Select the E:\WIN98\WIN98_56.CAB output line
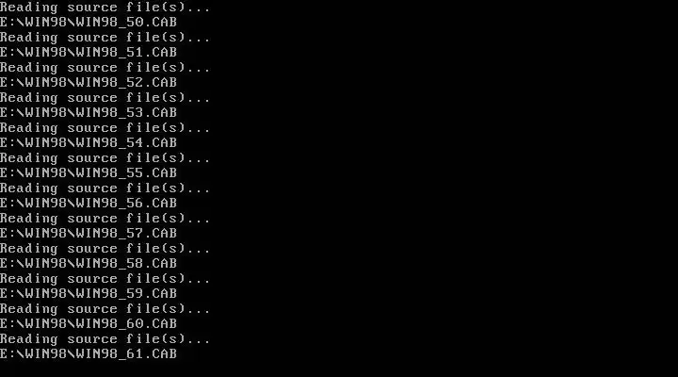Viewport: 678px width, 377px height. [89, 203]
